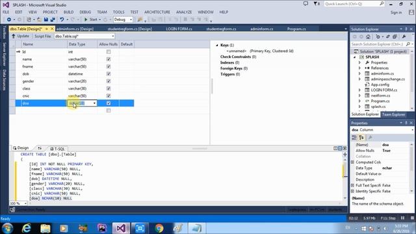Open Photoshop from the taskbar
Screen dimensions: 416x234
point(102,228)
